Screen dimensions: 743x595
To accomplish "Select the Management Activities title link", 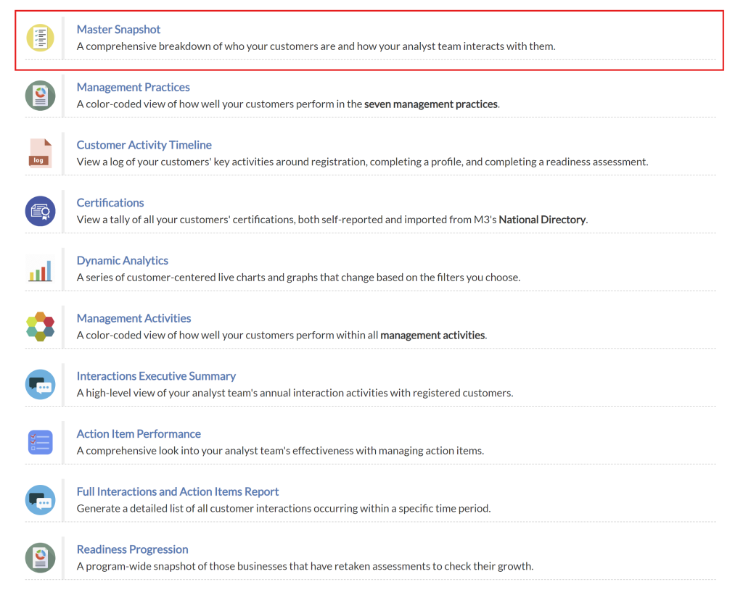I will (x=134, y=318).
